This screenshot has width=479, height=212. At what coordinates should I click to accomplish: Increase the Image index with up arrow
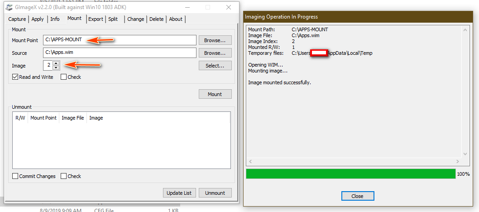click(56, 63)
